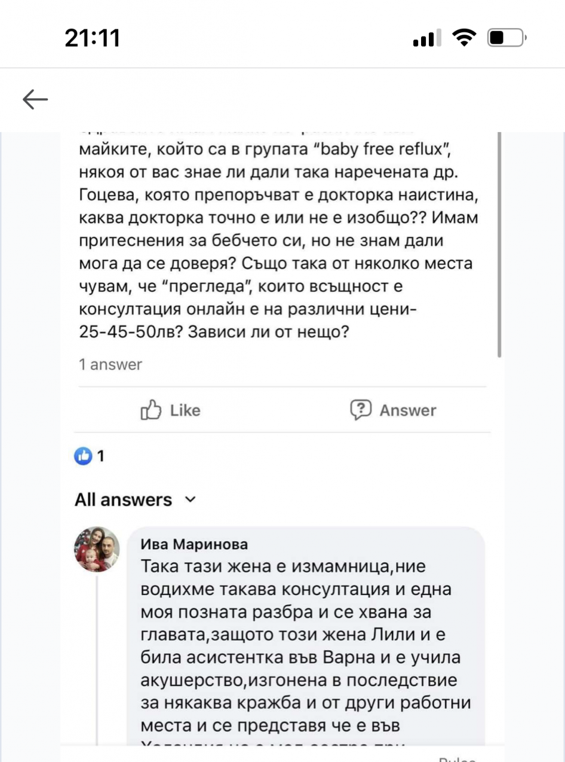Tap the Wi-Fi status icon
565x762 pixels.
pos(463,39)
